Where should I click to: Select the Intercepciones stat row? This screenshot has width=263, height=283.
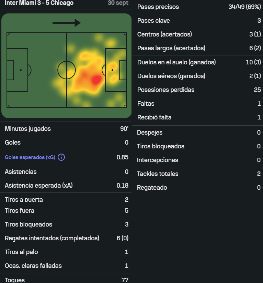(x=199, y=160)
